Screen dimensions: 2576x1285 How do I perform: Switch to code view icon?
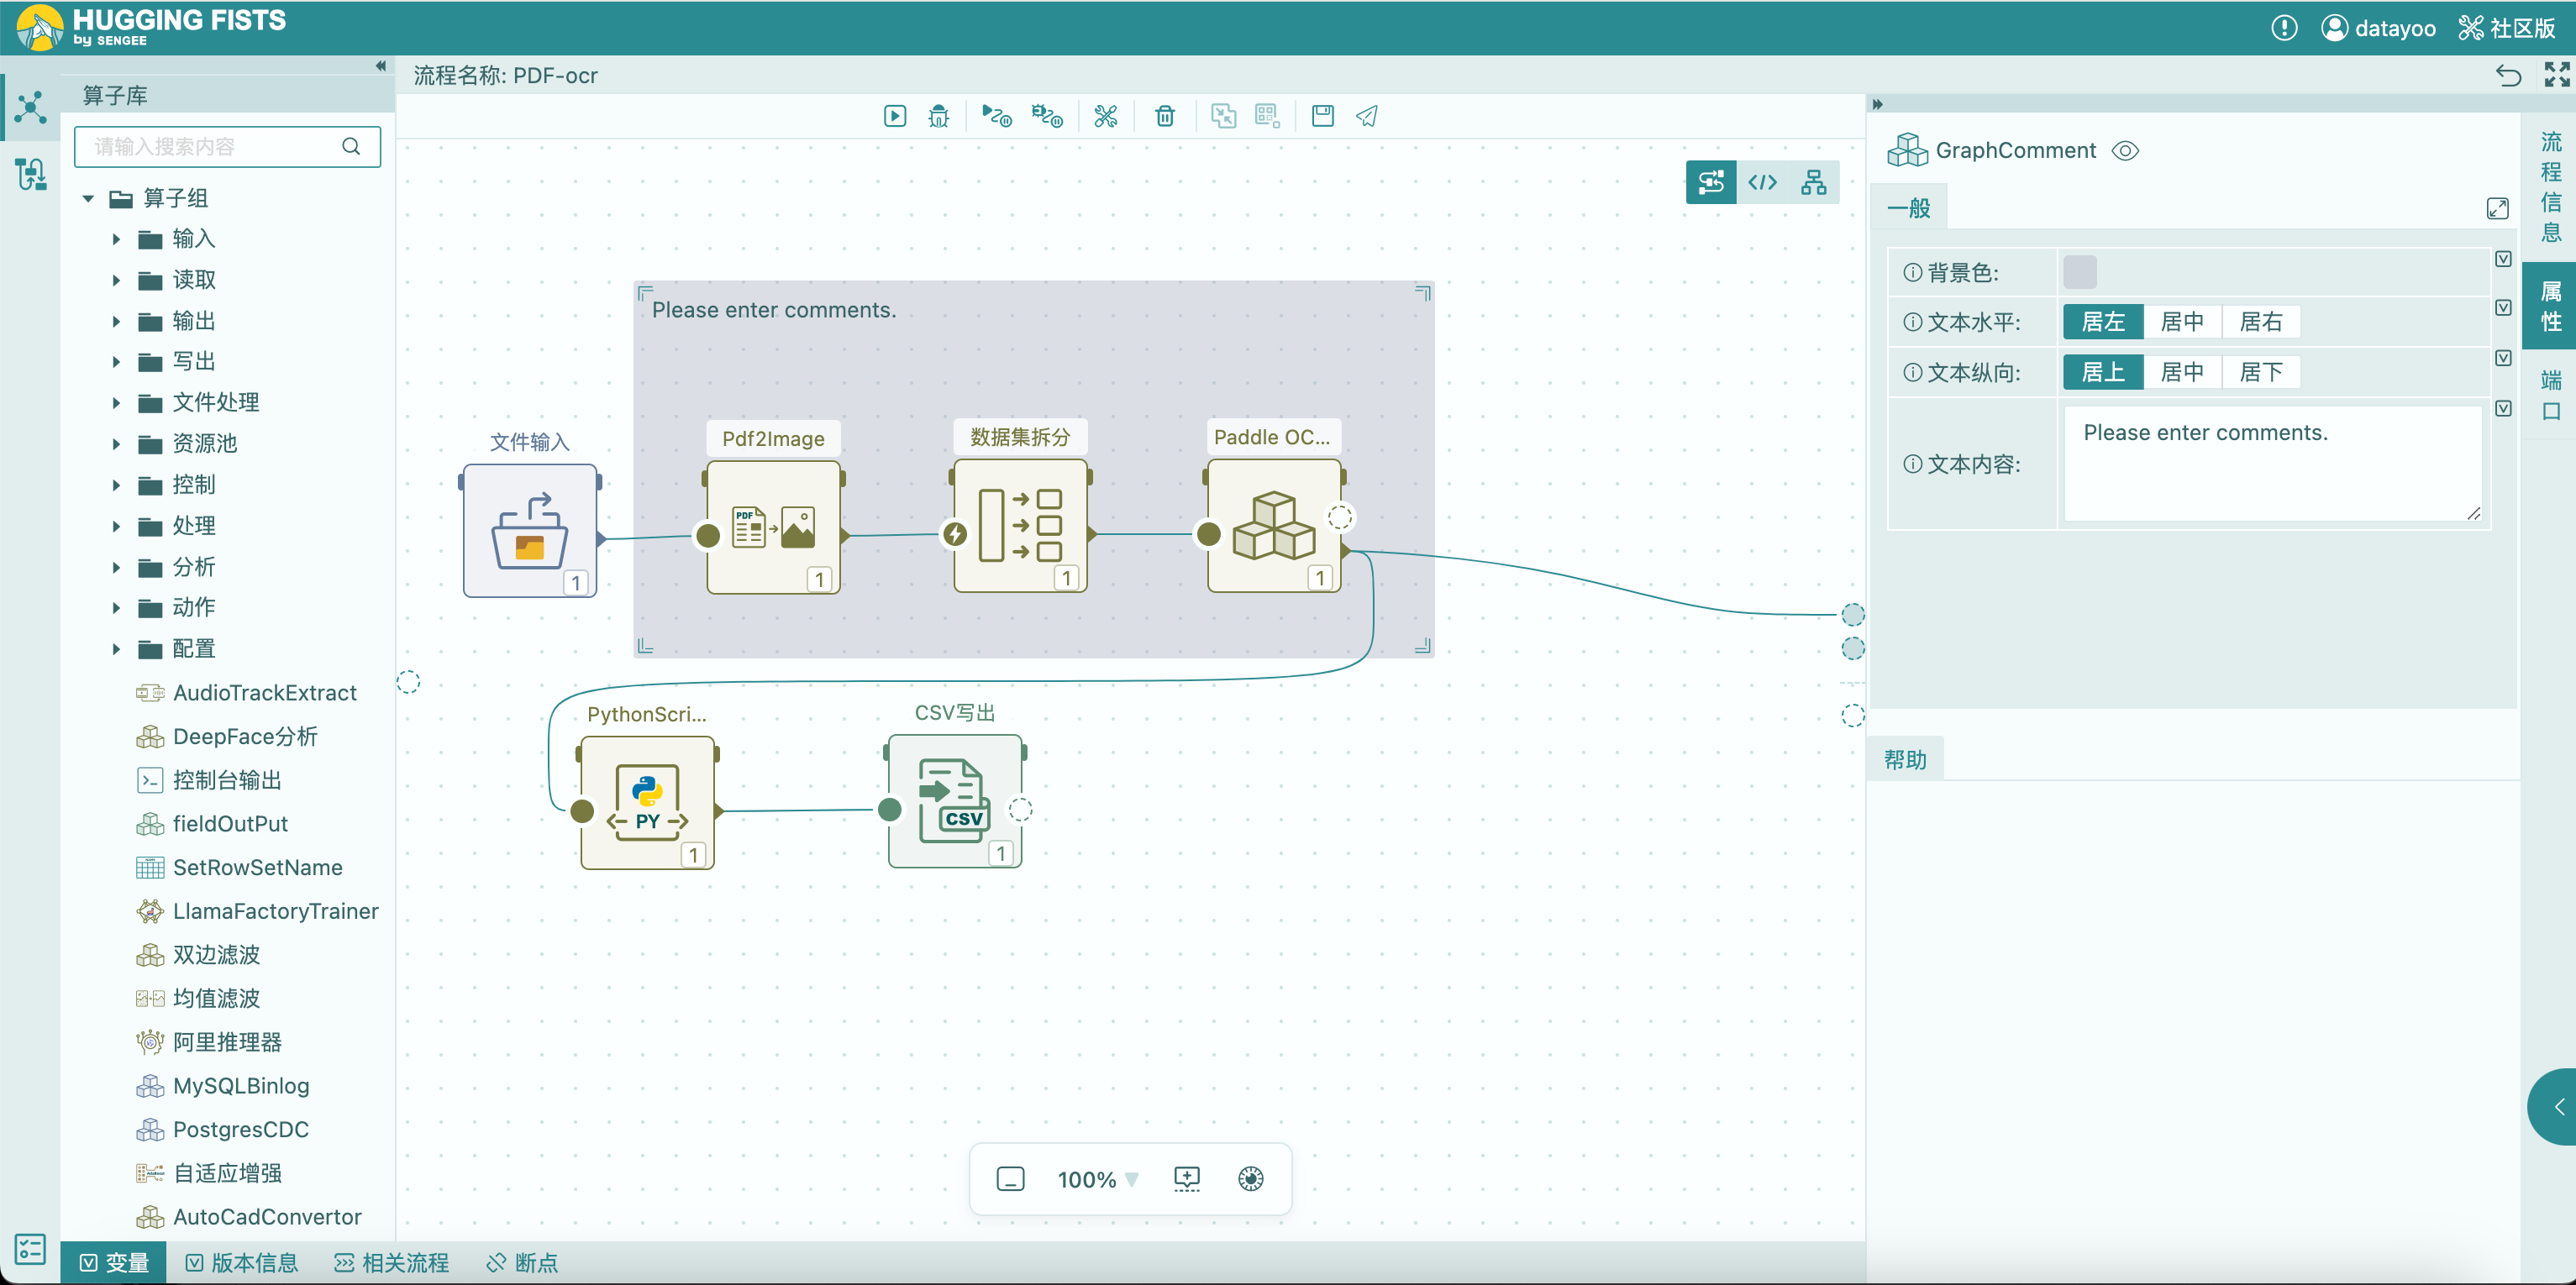tap(1762, 182)
